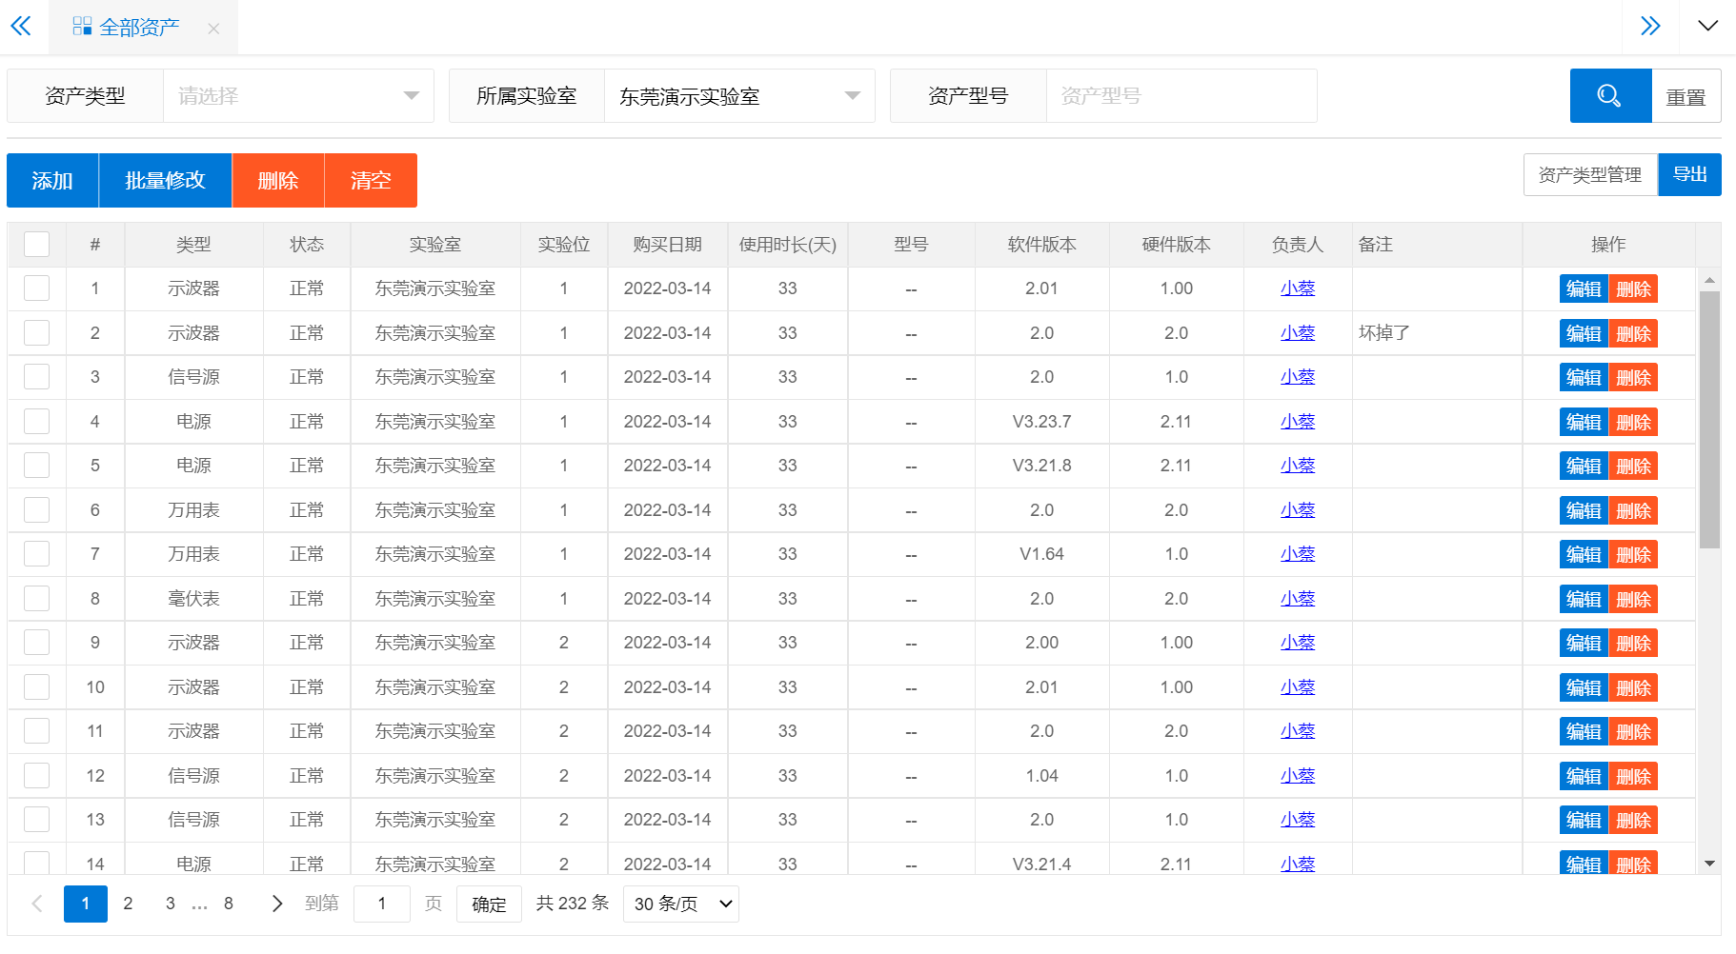Click scrollbar down arrow of table
This screenshot has width=1736, height=954.
[1709, 864]
